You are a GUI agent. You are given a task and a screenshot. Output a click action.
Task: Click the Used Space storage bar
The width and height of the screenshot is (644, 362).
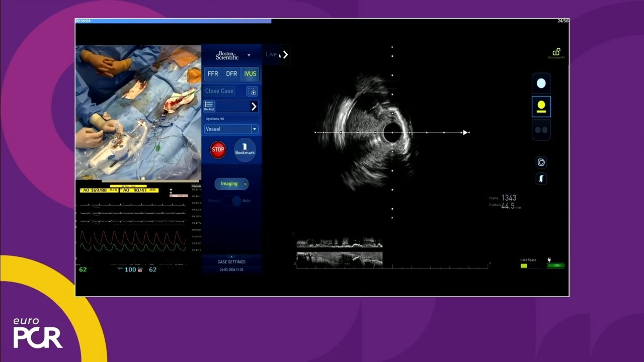(x=532, y=265)
